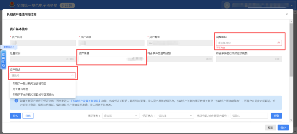Screen dimensions: 297x134
Task: Open the 长期资产发票关联确认 link
Action: coord(86,101)
